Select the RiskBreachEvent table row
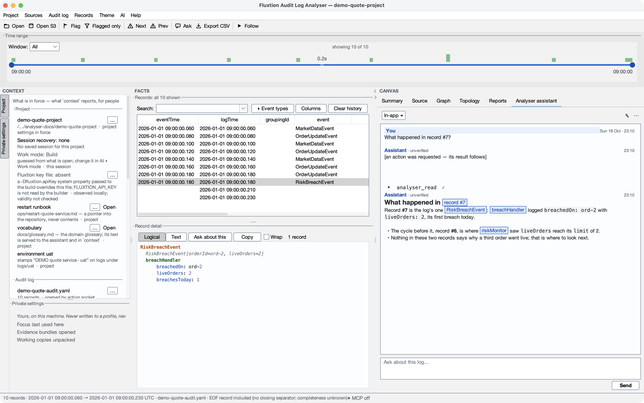644x403 pixels. [253, 182]
